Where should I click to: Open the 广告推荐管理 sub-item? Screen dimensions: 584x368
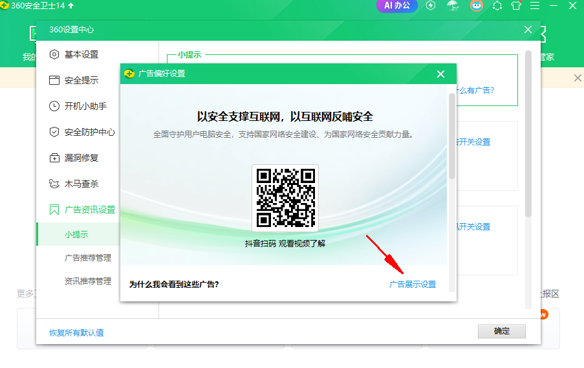click(88, 258)
